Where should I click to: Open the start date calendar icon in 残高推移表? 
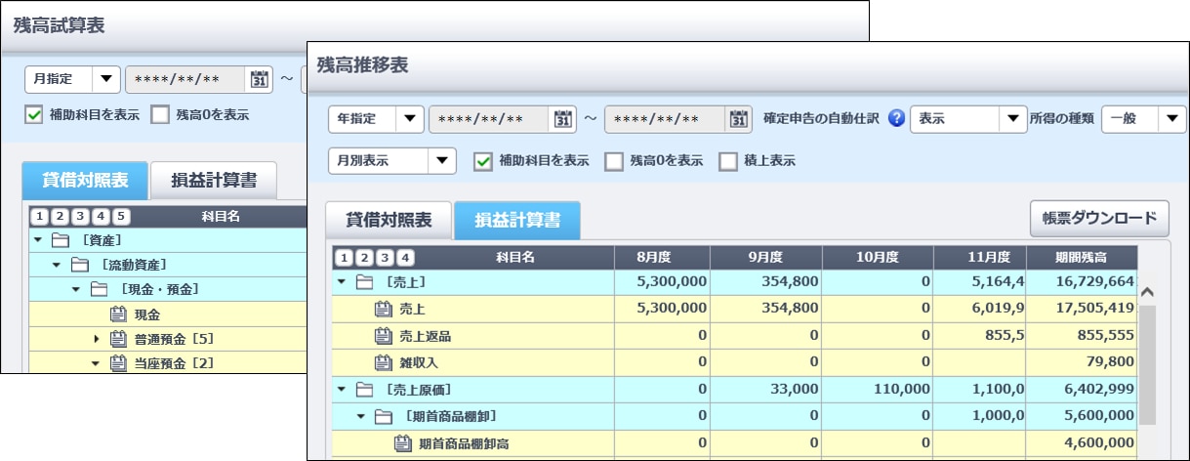tap(563, 119)
